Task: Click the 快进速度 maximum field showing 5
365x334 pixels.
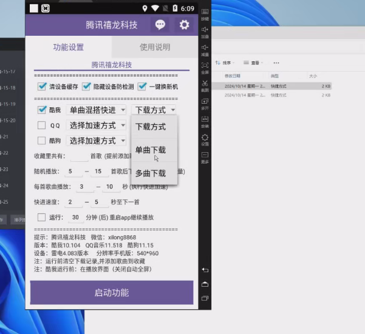Action: tap(100, 202)
